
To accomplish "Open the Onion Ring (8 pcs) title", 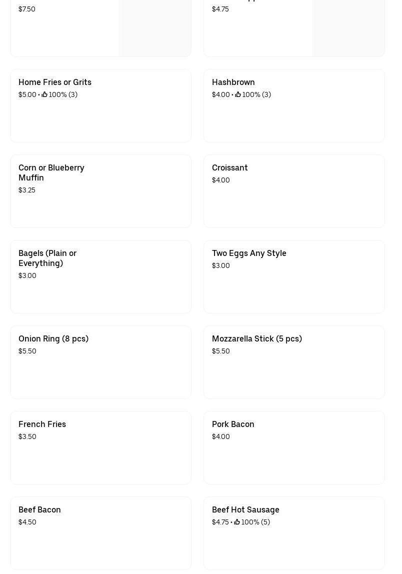I will (x=53, y=338).
